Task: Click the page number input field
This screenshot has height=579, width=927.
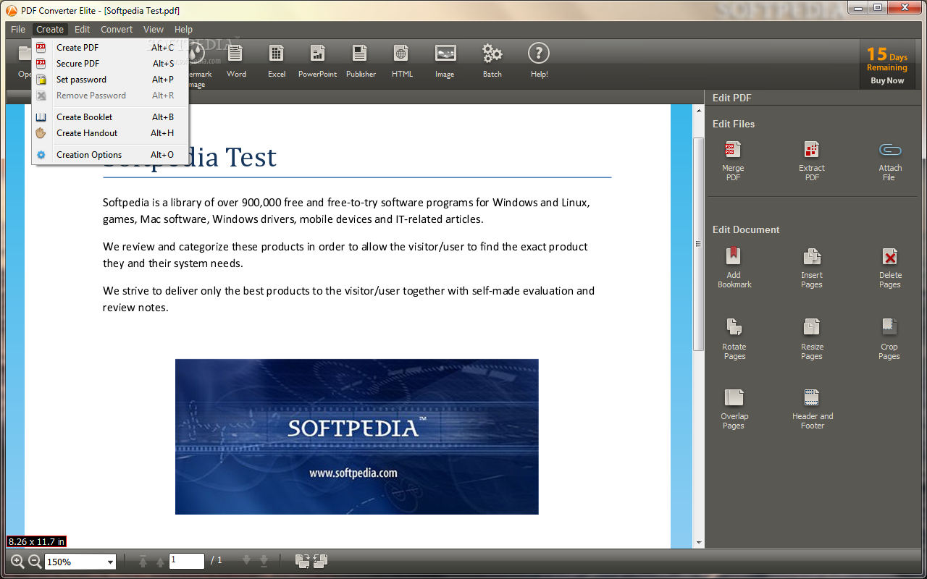Action: point(187,561)
